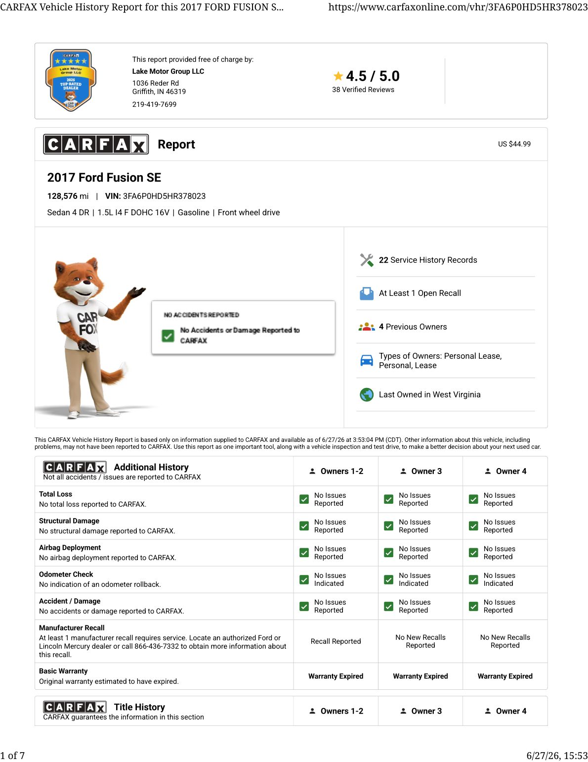Click No New Recalls Reported for Owner 4

point(505,641)
